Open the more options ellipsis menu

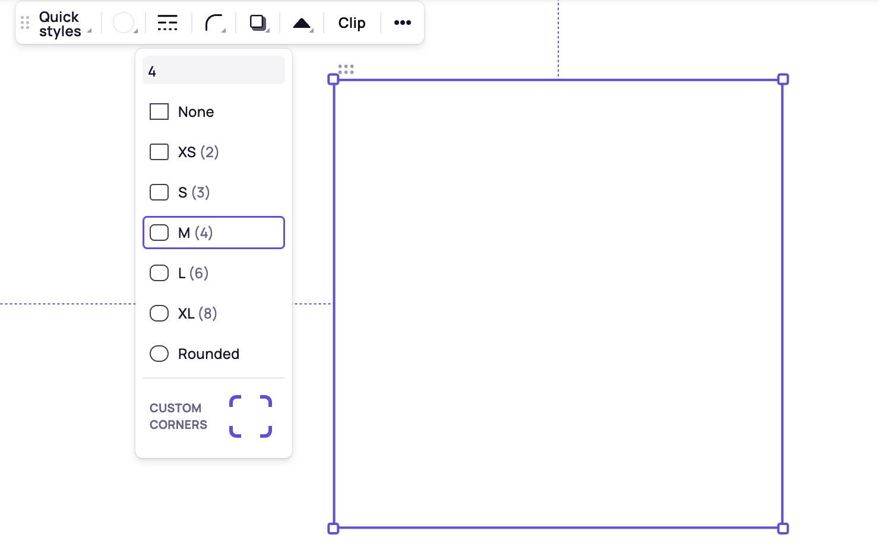[x=403, y=23]
